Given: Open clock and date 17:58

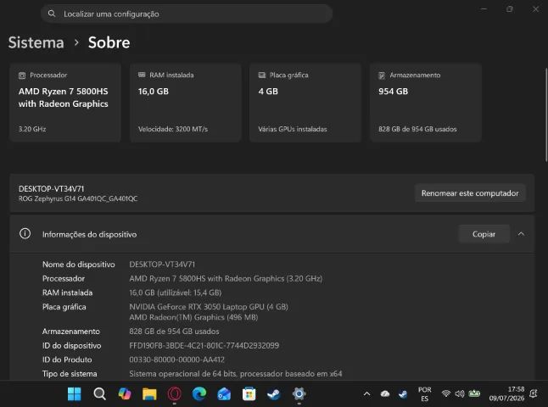Looking at the screenshot, I should (506, 393).
